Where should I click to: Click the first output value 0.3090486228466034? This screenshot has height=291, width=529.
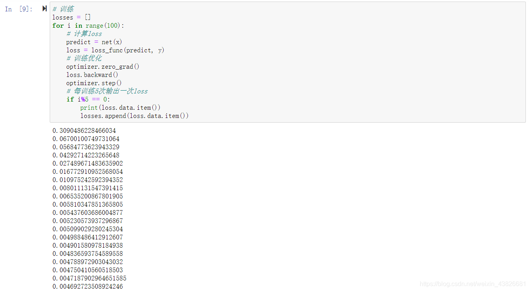[x=84, y=130]
